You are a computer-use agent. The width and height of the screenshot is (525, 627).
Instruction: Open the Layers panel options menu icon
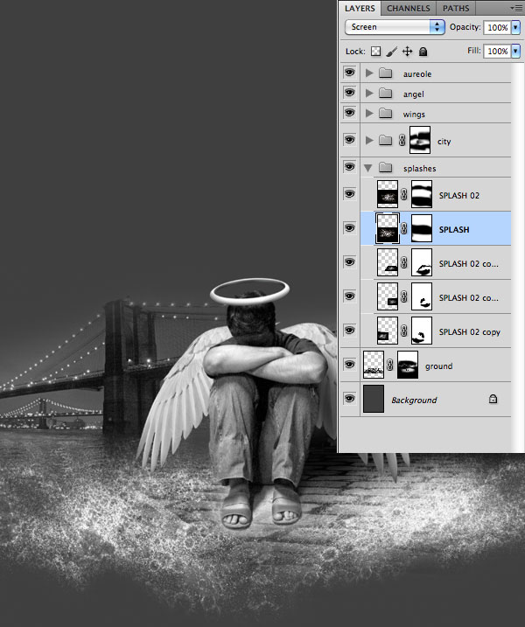(514, 8)
